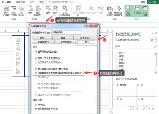Click the search magnifier in the field pane

[155, 47]
